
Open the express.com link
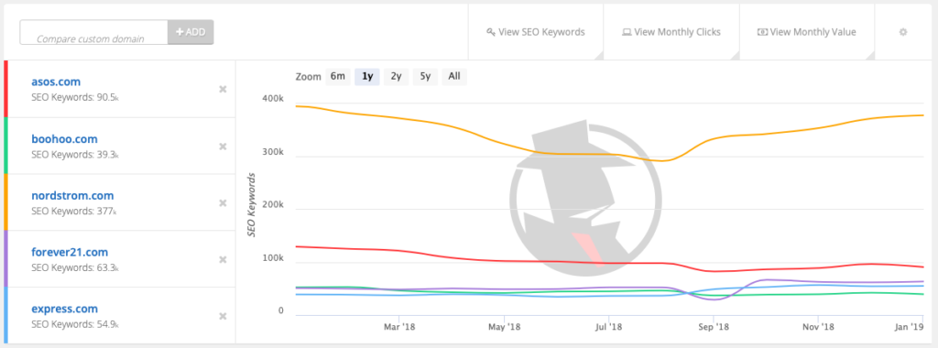tap(64, 310)
